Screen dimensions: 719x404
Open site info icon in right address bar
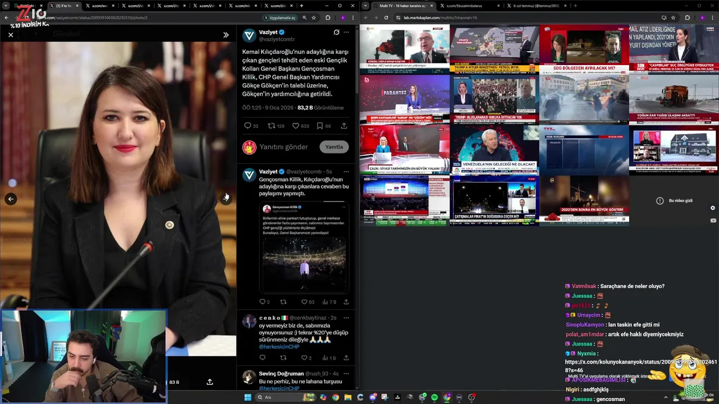click(399, 17)
